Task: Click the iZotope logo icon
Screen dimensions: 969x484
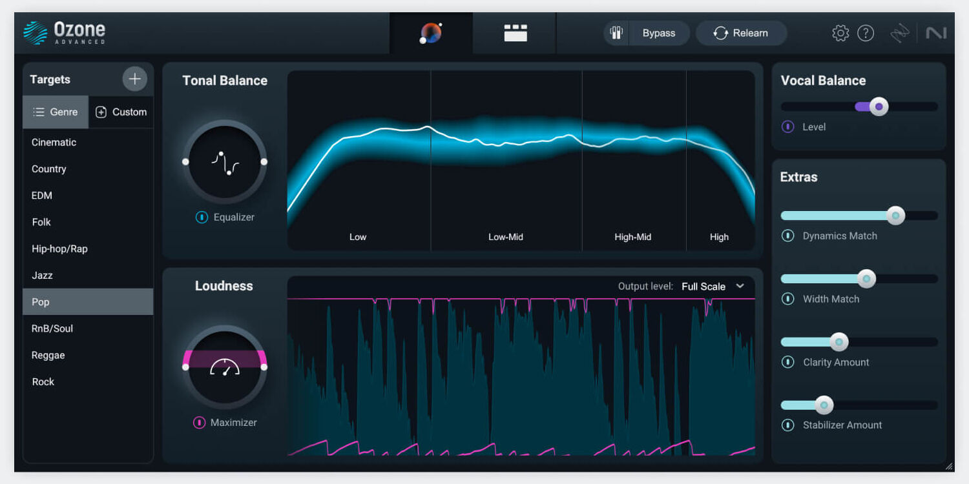Action: 899,33
